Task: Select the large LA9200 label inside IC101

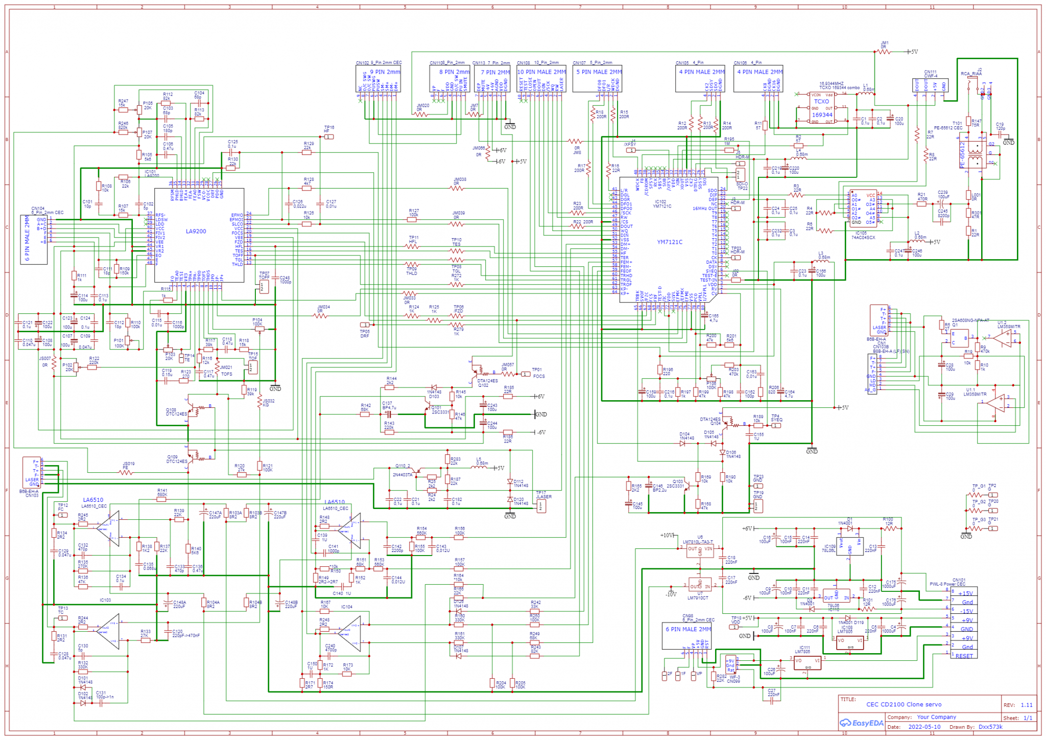Action: point(196,232)
